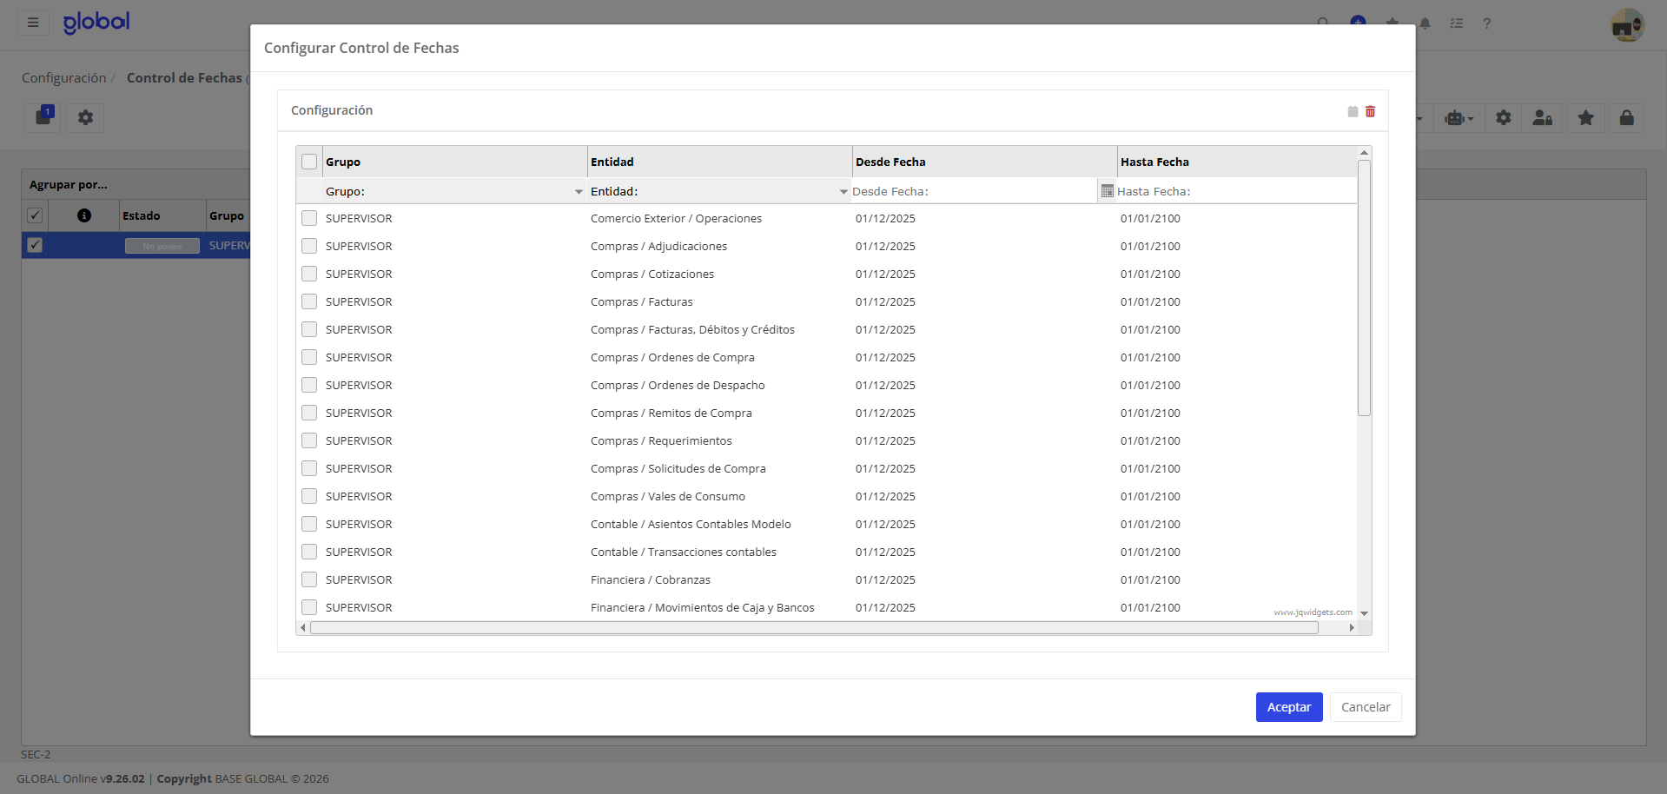Viewport: 1667px width, 794px height.
Task: Click the robot automation icon
Action: pos(1459,118)
